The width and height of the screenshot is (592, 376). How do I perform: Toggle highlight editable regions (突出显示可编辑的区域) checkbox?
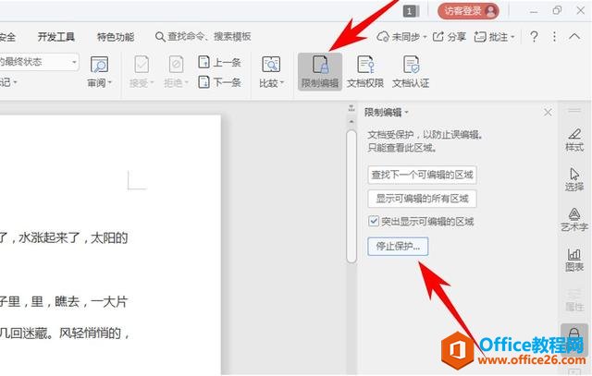coord(374,221)
